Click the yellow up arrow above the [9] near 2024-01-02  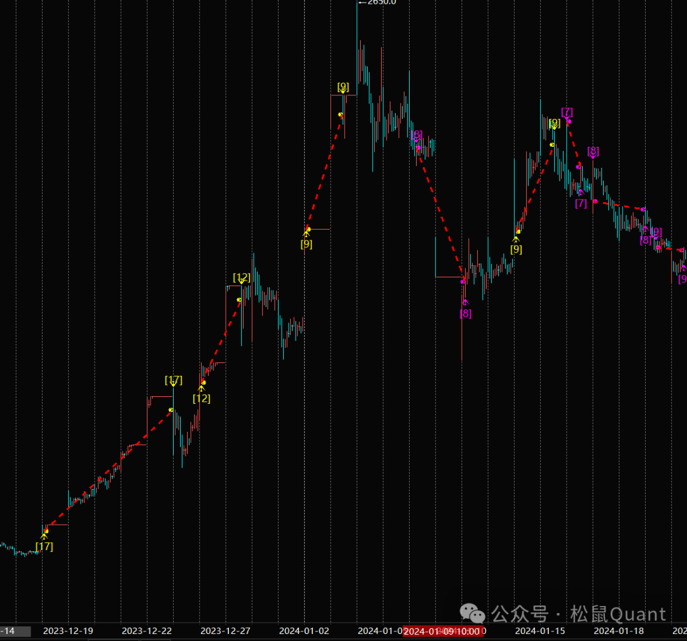click(306, 234)
